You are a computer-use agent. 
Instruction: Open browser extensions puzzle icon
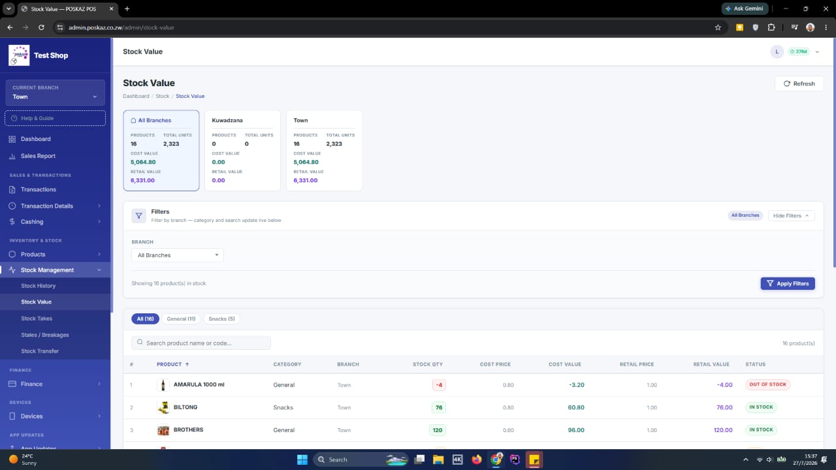point(771,27)
